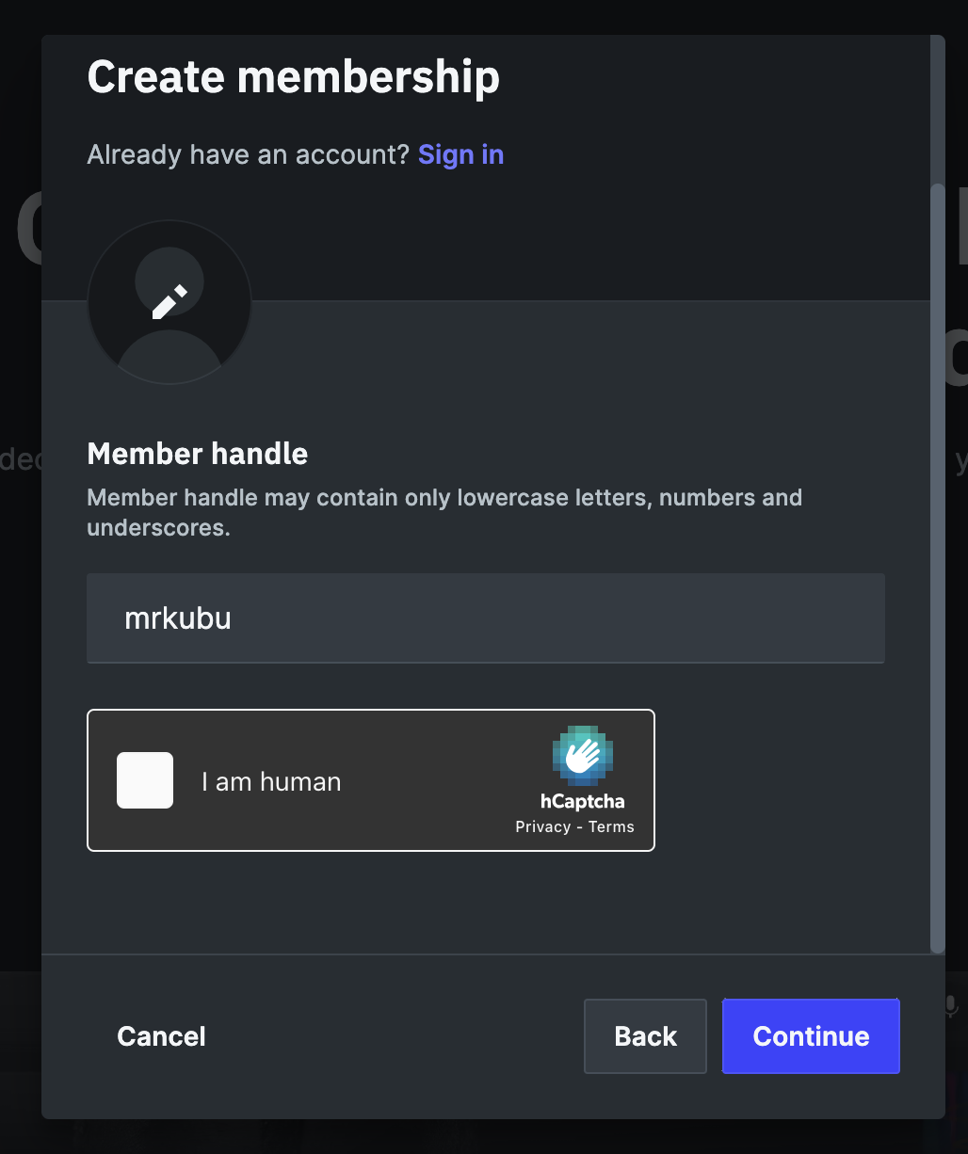Verify humanity by ticking the captcha box

point(144,780)
